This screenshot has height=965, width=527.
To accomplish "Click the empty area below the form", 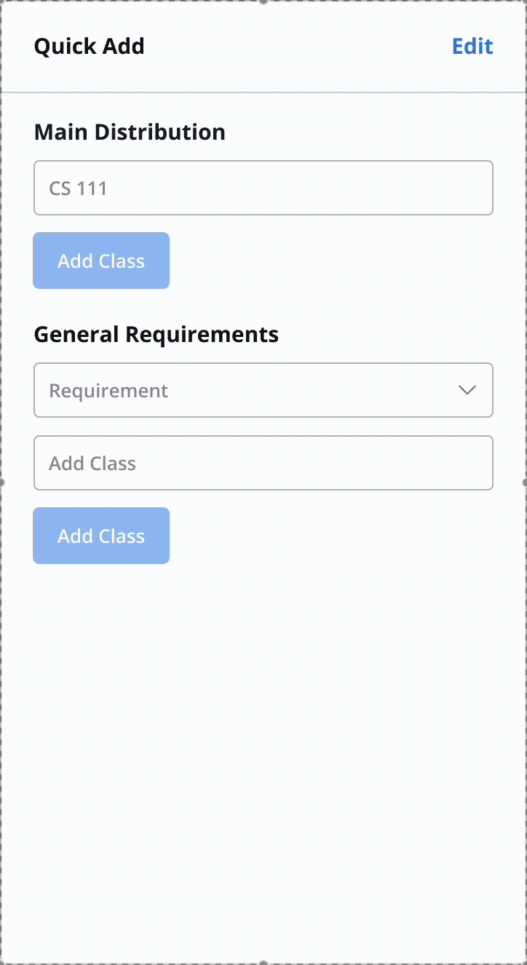I will coord(263,728).
